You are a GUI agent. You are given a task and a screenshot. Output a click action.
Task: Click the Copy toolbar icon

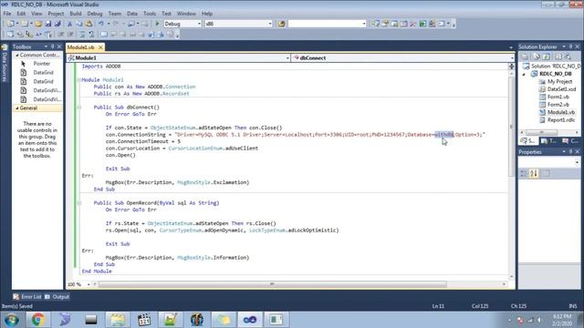click(x=79, y=24)
